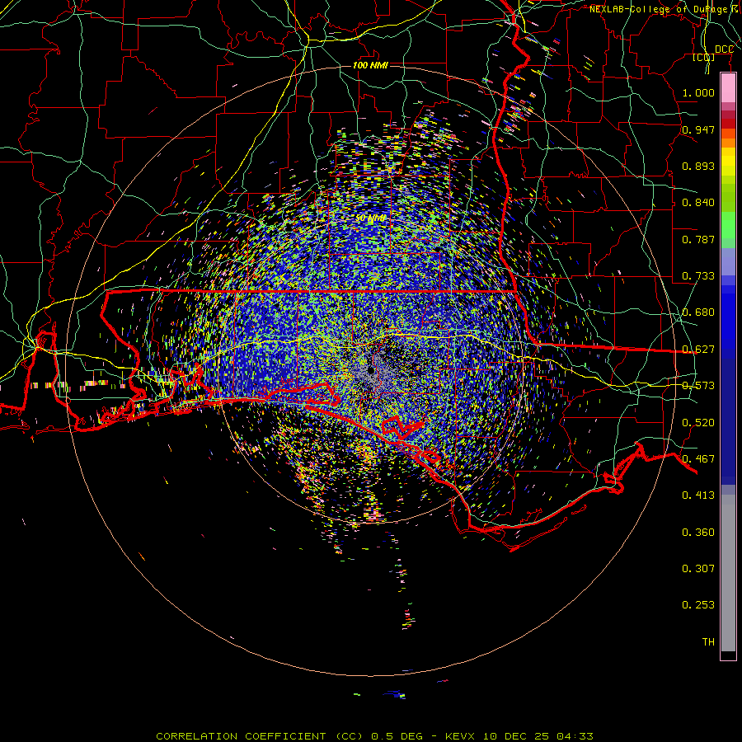
Task: Click the 100 NMI range ring label
Action: click(370, 65)
